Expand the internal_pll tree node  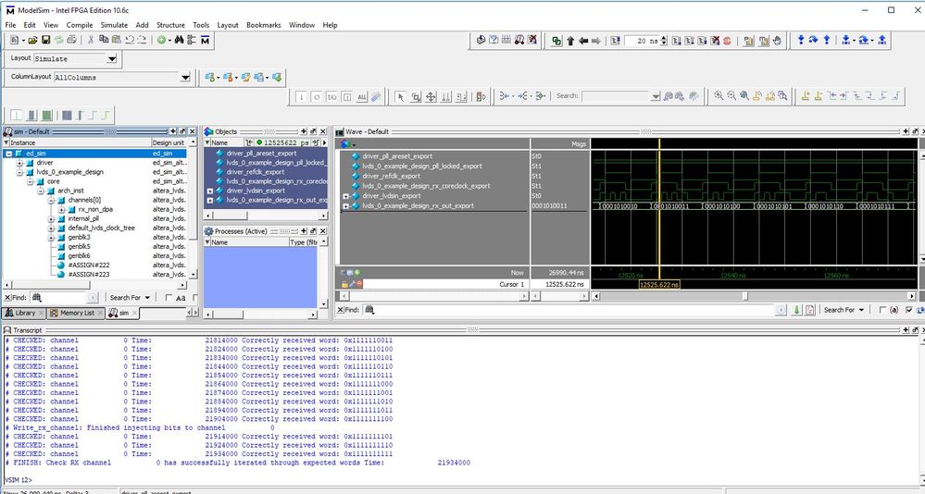click(x=51, y=218)
